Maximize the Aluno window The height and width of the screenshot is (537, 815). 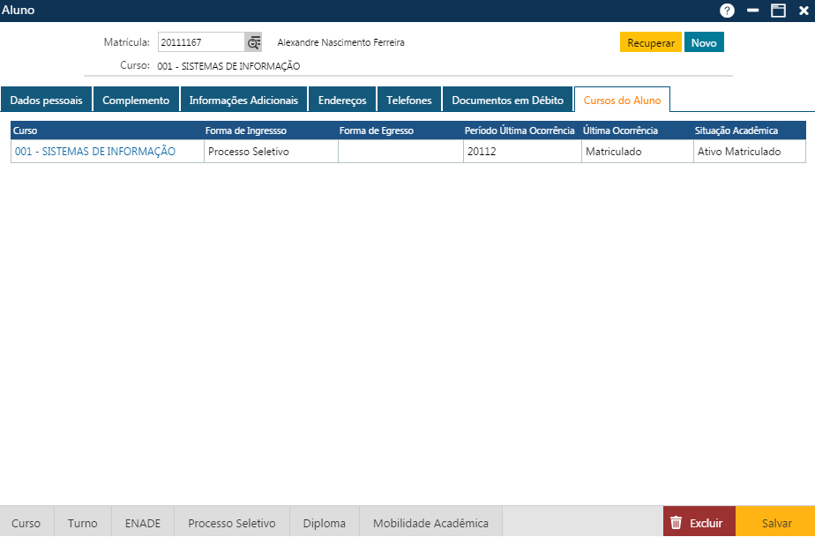coord(778,11)
